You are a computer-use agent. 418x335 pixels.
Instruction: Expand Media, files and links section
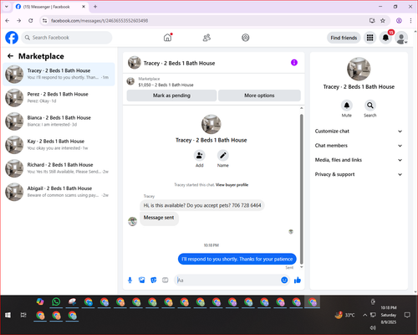[x=359, y=160]
